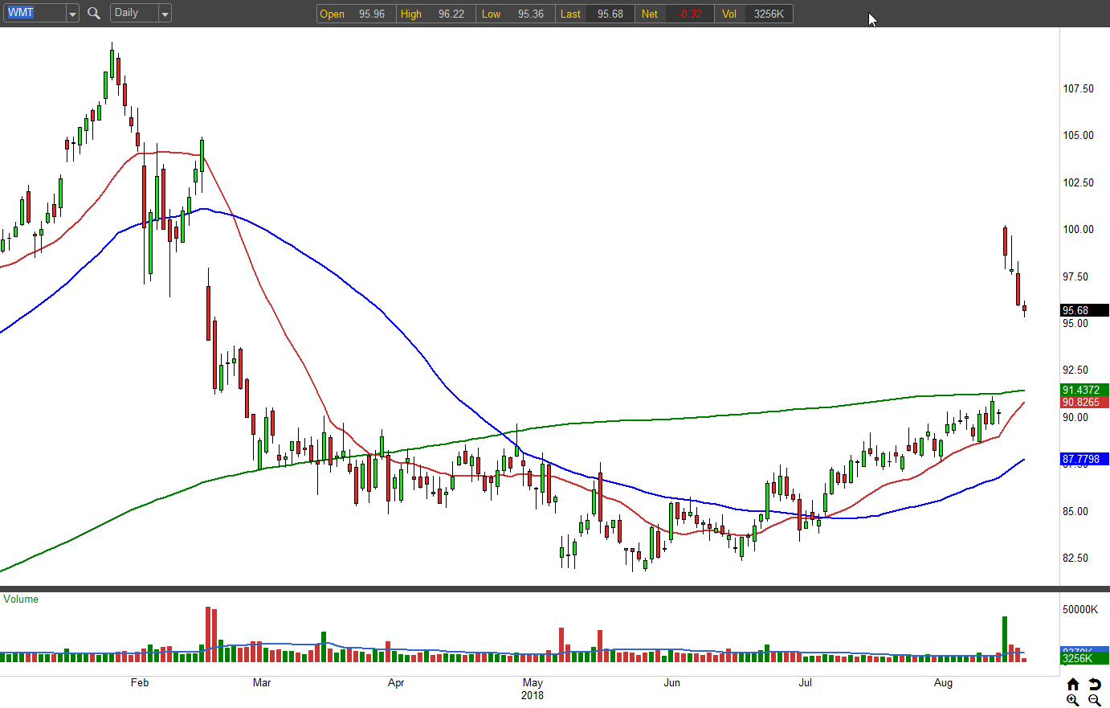Click the zoom in magnifier icon
This screenshot has height=708, width=1110.
(1073, 701)
